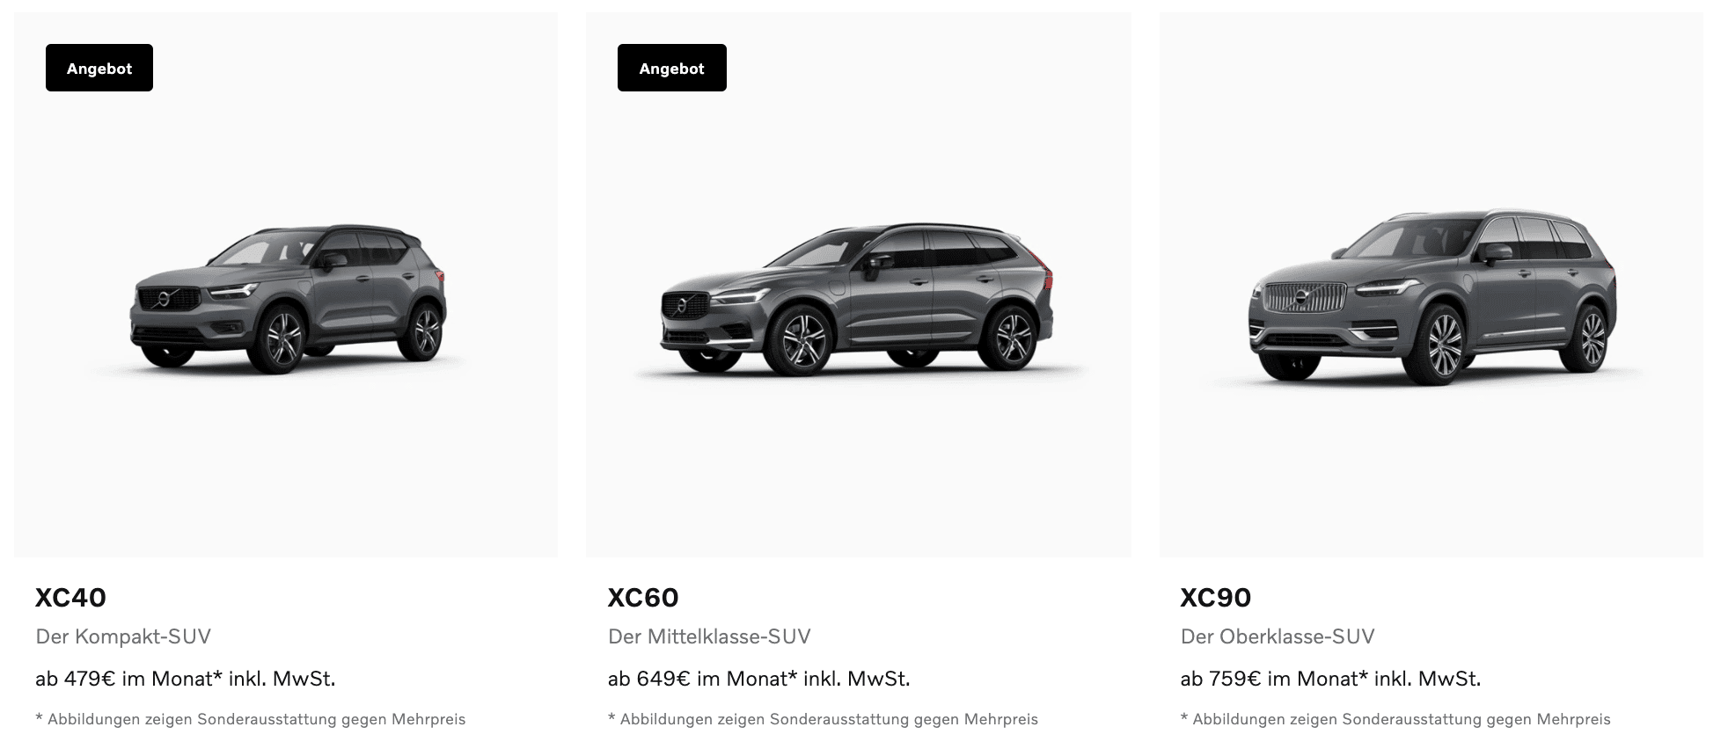Select the 'Der Oberklasse-SUV' subtitle

[1278, 636]
